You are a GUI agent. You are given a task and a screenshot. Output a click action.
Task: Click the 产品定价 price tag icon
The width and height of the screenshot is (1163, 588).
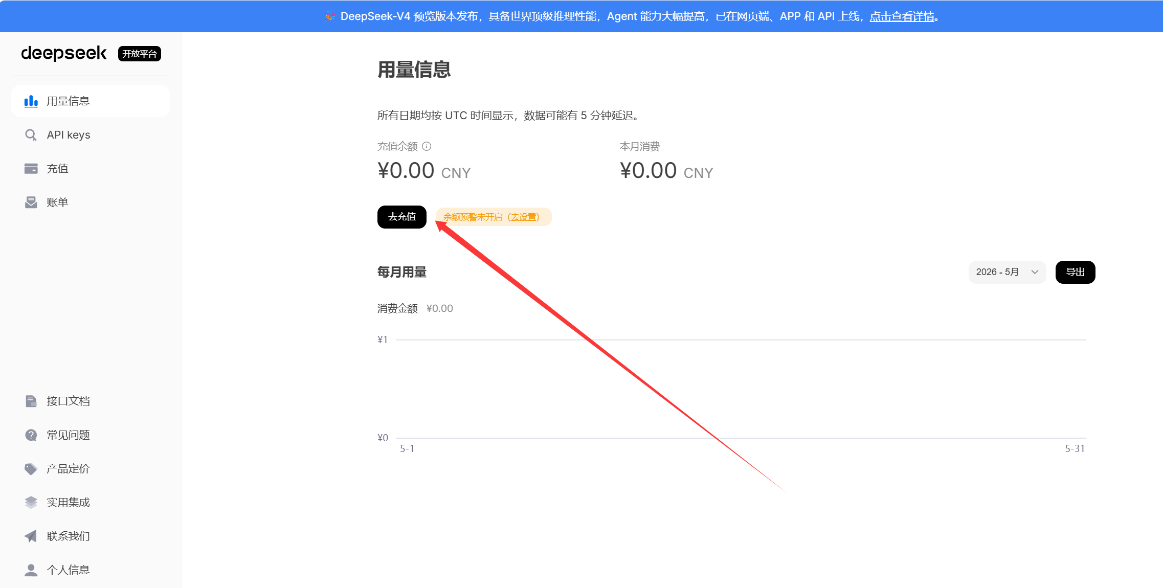(x=31, y=469)
